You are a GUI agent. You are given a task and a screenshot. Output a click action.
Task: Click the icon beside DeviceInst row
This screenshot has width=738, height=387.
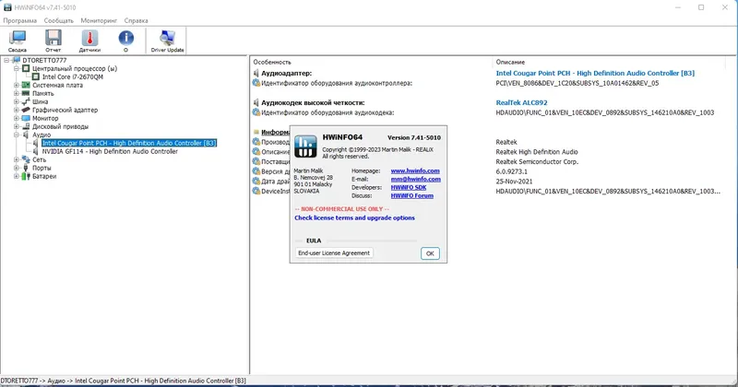(x=256, y=191)
